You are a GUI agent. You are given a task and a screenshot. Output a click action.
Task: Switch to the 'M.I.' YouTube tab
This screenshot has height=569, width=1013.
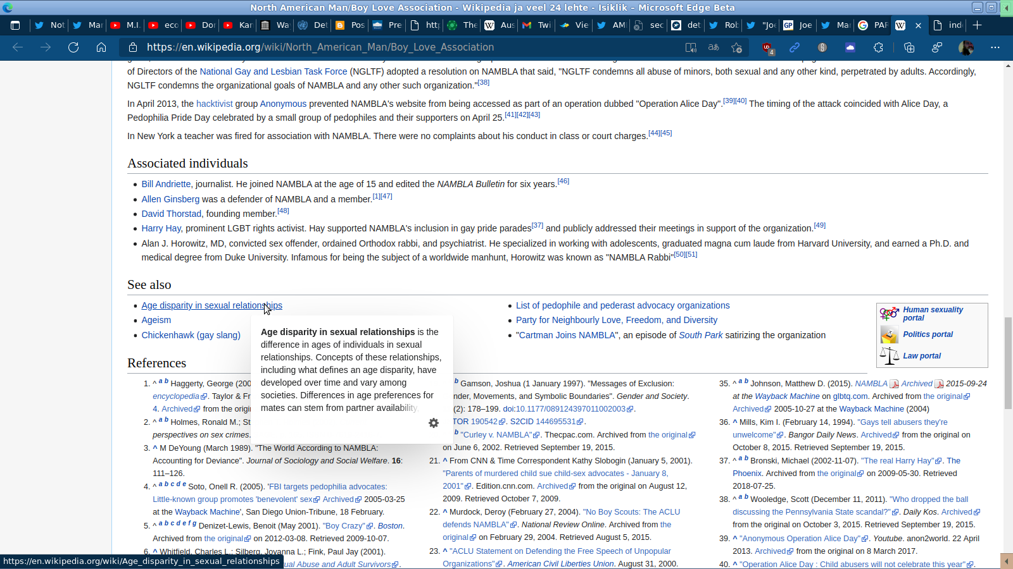click(x=125, y=25)
